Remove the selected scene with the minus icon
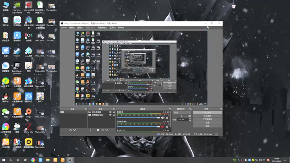 tap(66, 130)
